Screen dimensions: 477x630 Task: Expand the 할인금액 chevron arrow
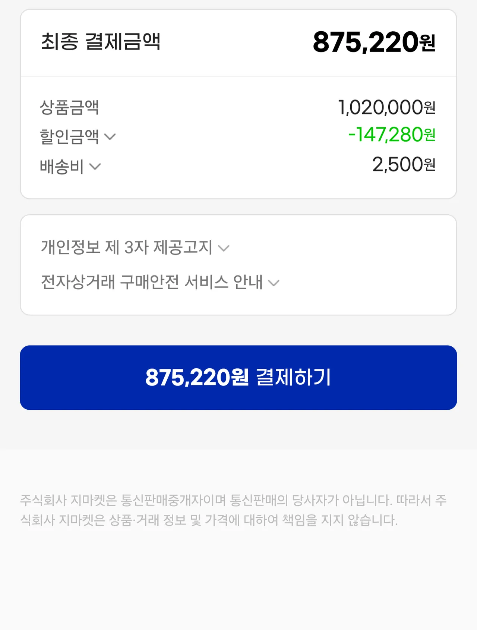point(110,137)
